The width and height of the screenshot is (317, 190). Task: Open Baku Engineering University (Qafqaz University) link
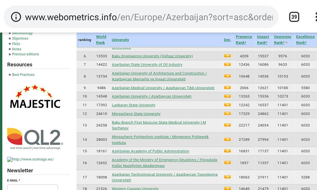pyautogui.click(x=152, y=56)
